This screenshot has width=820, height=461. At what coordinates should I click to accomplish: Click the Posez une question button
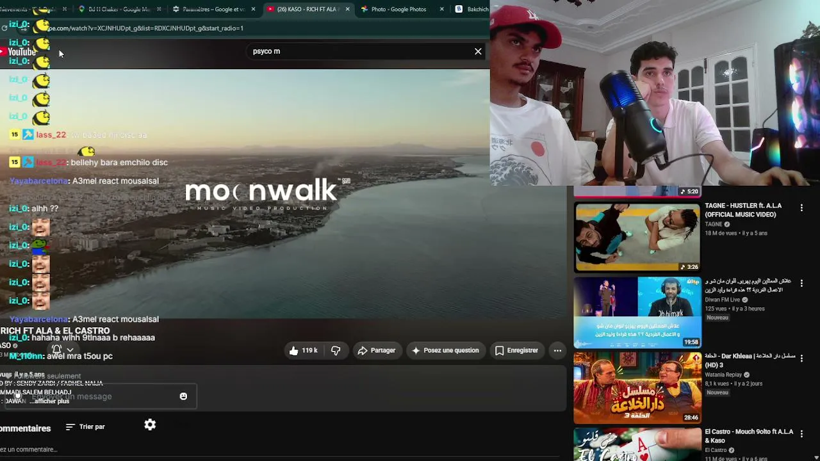445,350
